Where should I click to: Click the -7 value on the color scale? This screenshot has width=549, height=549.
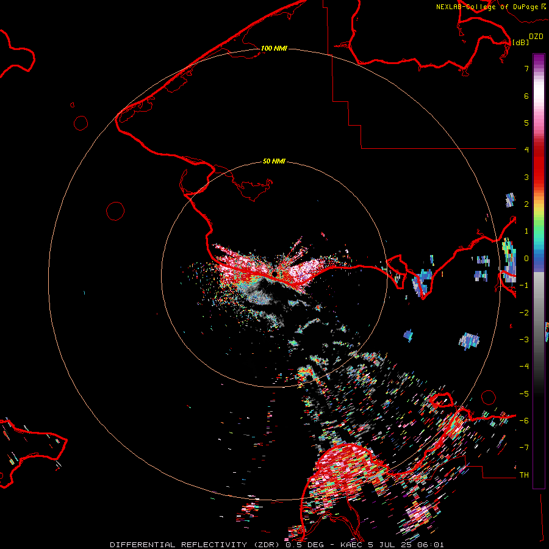coord(524,448)
